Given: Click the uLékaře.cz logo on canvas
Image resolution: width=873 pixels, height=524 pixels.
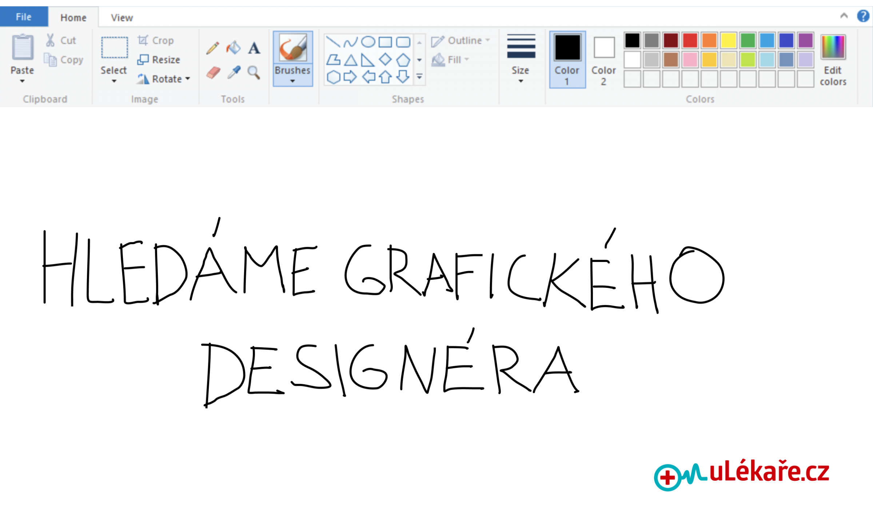Looking at the screenshot, I should tap(741, 475).
